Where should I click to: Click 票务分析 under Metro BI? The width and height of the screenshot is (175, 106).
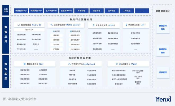(x=36, y=44)
